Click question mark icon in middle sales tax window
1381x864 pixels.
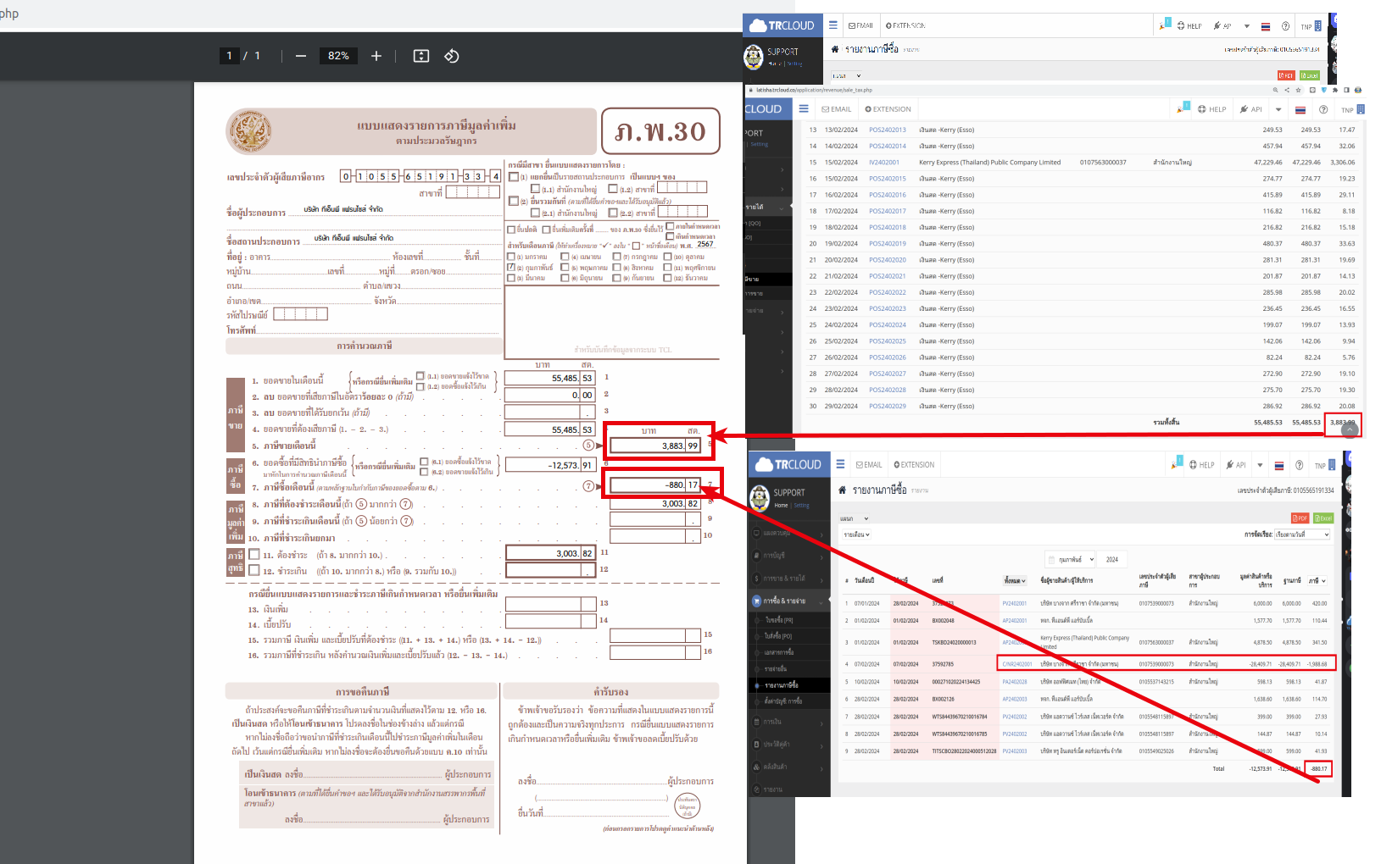(1323, 109)
